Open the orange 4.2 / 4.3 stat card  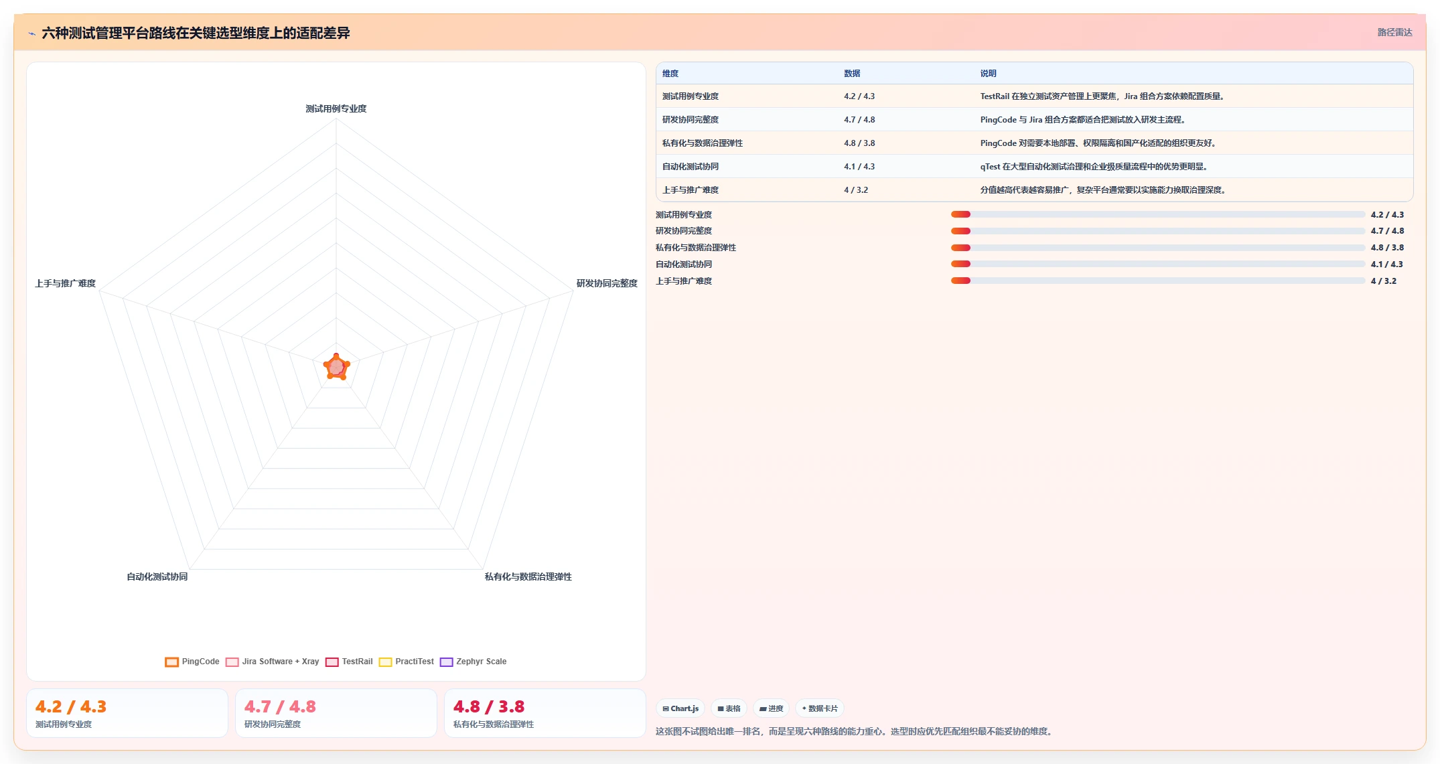click(127, 714)
